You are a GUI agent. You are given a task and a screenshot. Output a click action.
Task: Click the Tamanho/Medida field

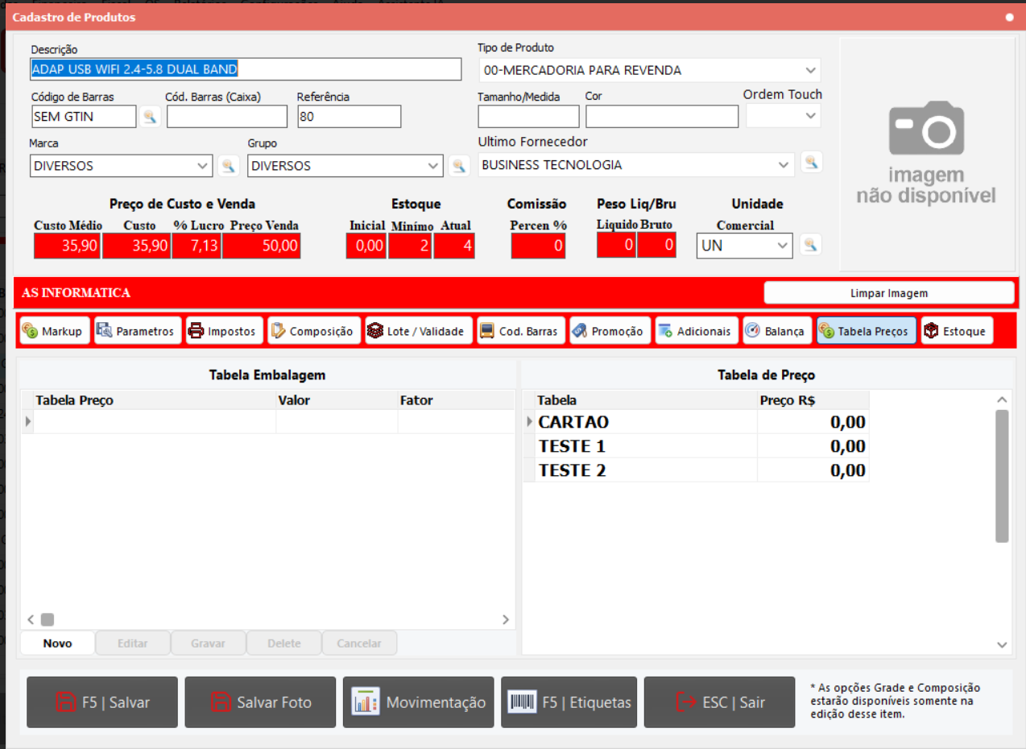coord(528,116)
